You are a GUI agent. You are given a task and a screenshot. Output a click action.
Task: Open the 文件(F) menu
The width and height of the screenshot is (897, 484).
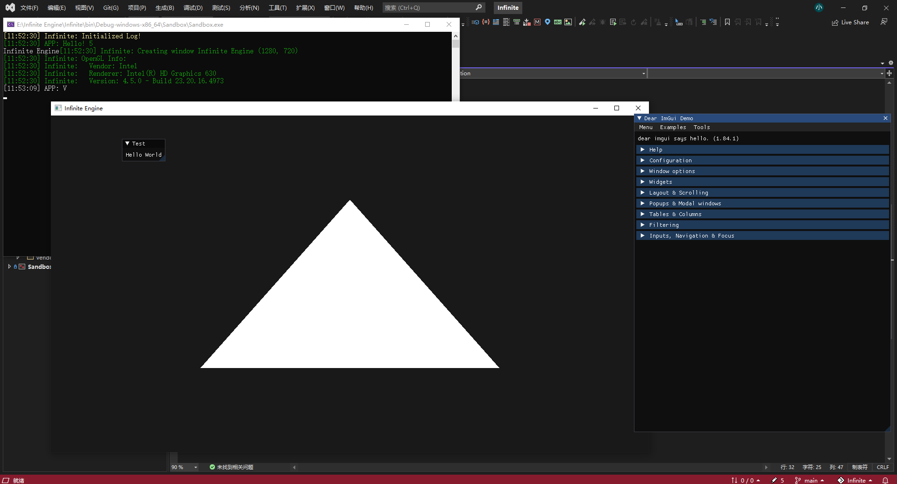click(x=29, y=8)
